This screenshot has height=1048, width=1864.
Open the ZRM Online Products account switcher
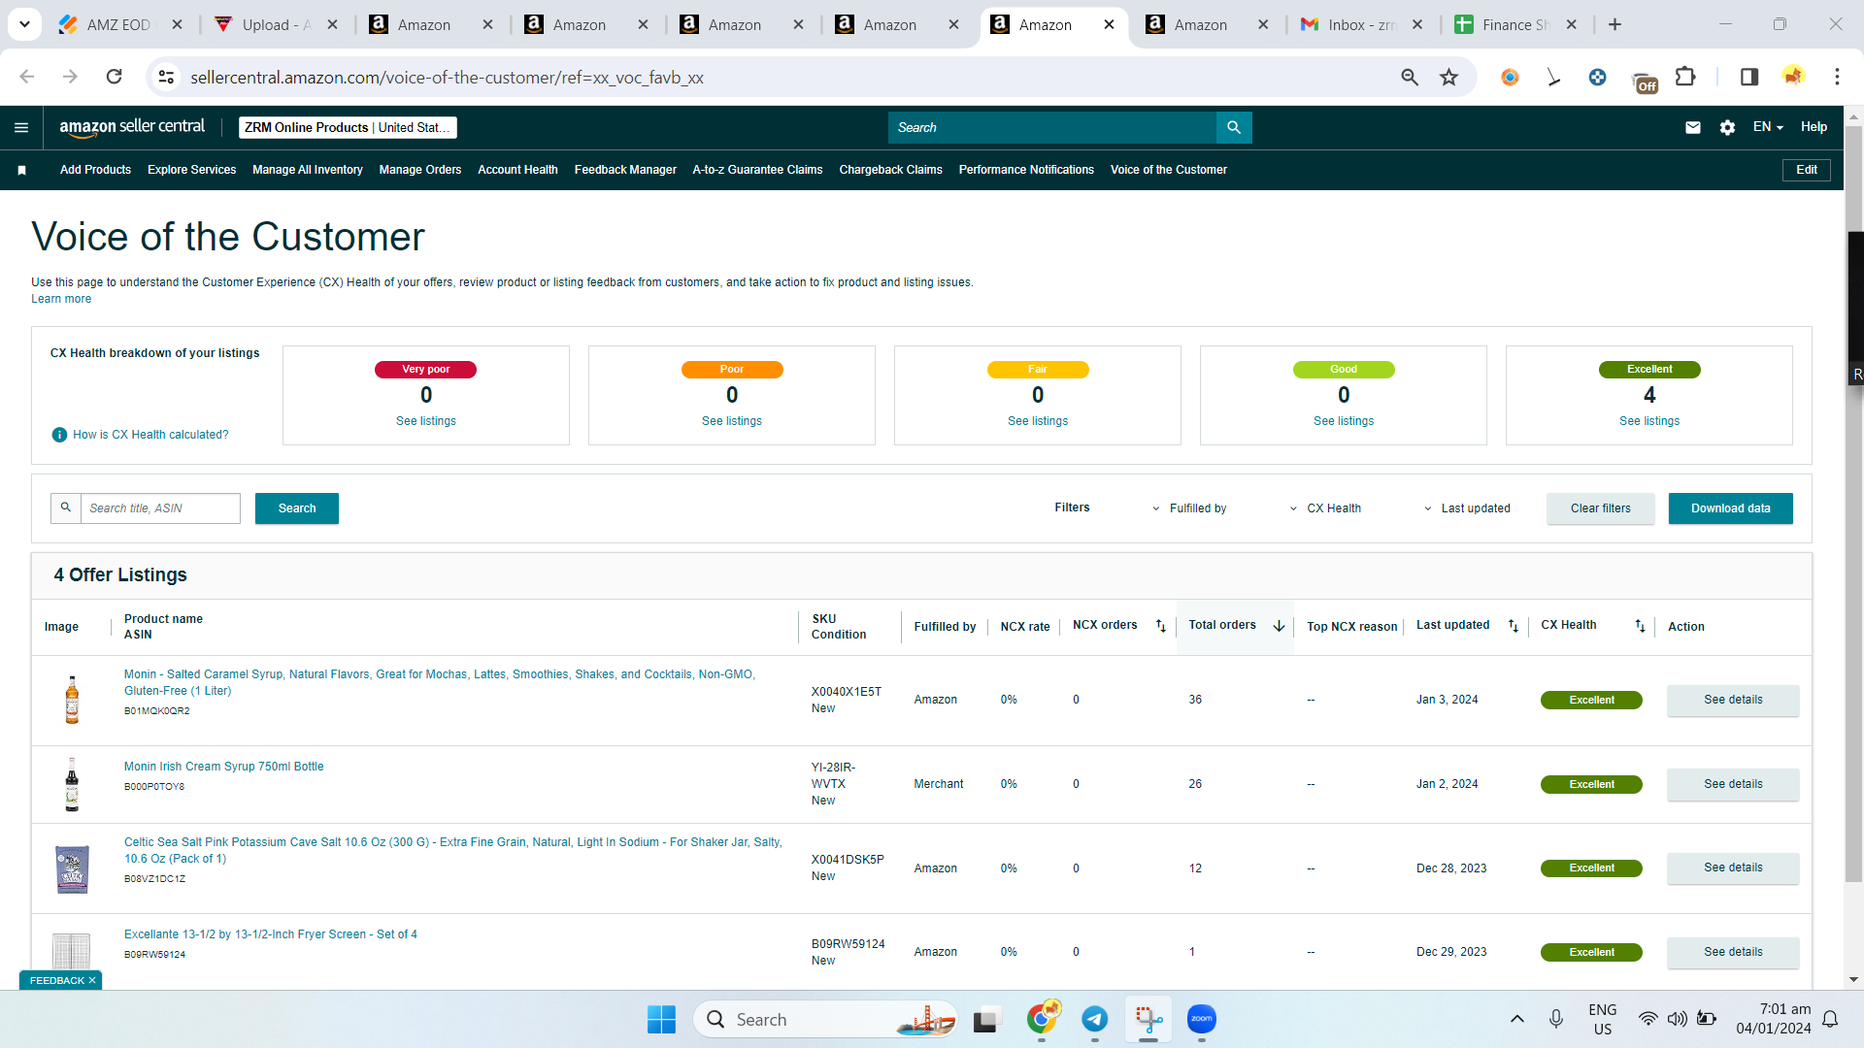348,127
